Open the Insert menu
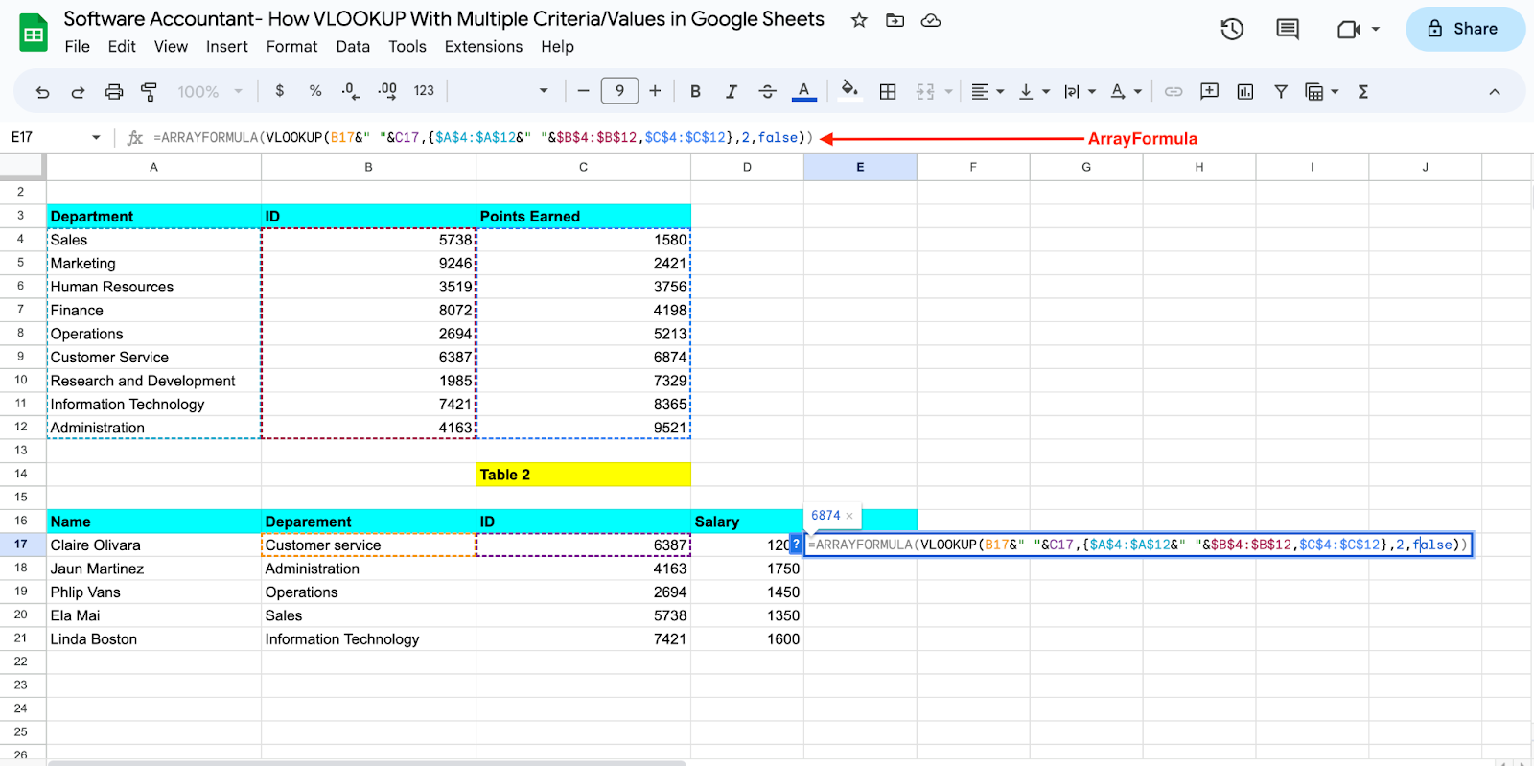Screen dimensions: 1534x766 coord(226,46)
